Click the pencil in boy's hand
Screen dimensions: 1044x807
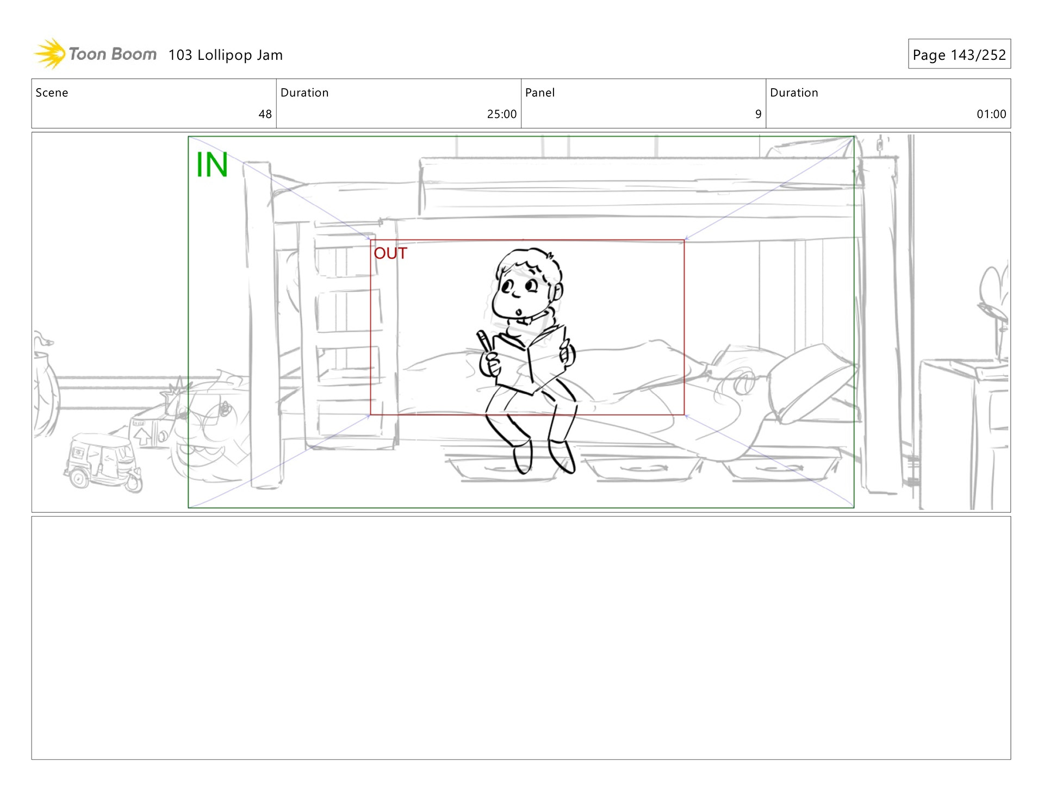click(483, 341)
